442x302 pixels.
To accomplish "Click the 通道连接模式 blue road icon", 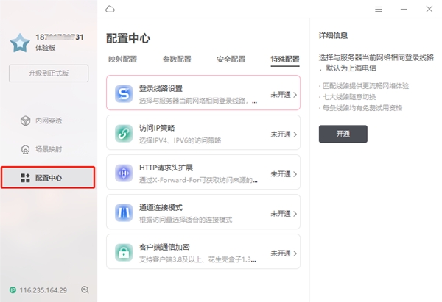I will (123, 213).
